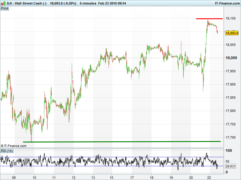The height and width of the screenshot is (180, 241).
Task: Click the IT-Finance.com link at top right
Action: tap(227, 3)
